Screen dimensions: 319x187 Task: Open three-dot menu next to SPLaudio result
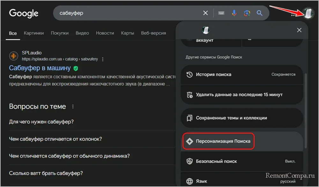click(102, 59)
